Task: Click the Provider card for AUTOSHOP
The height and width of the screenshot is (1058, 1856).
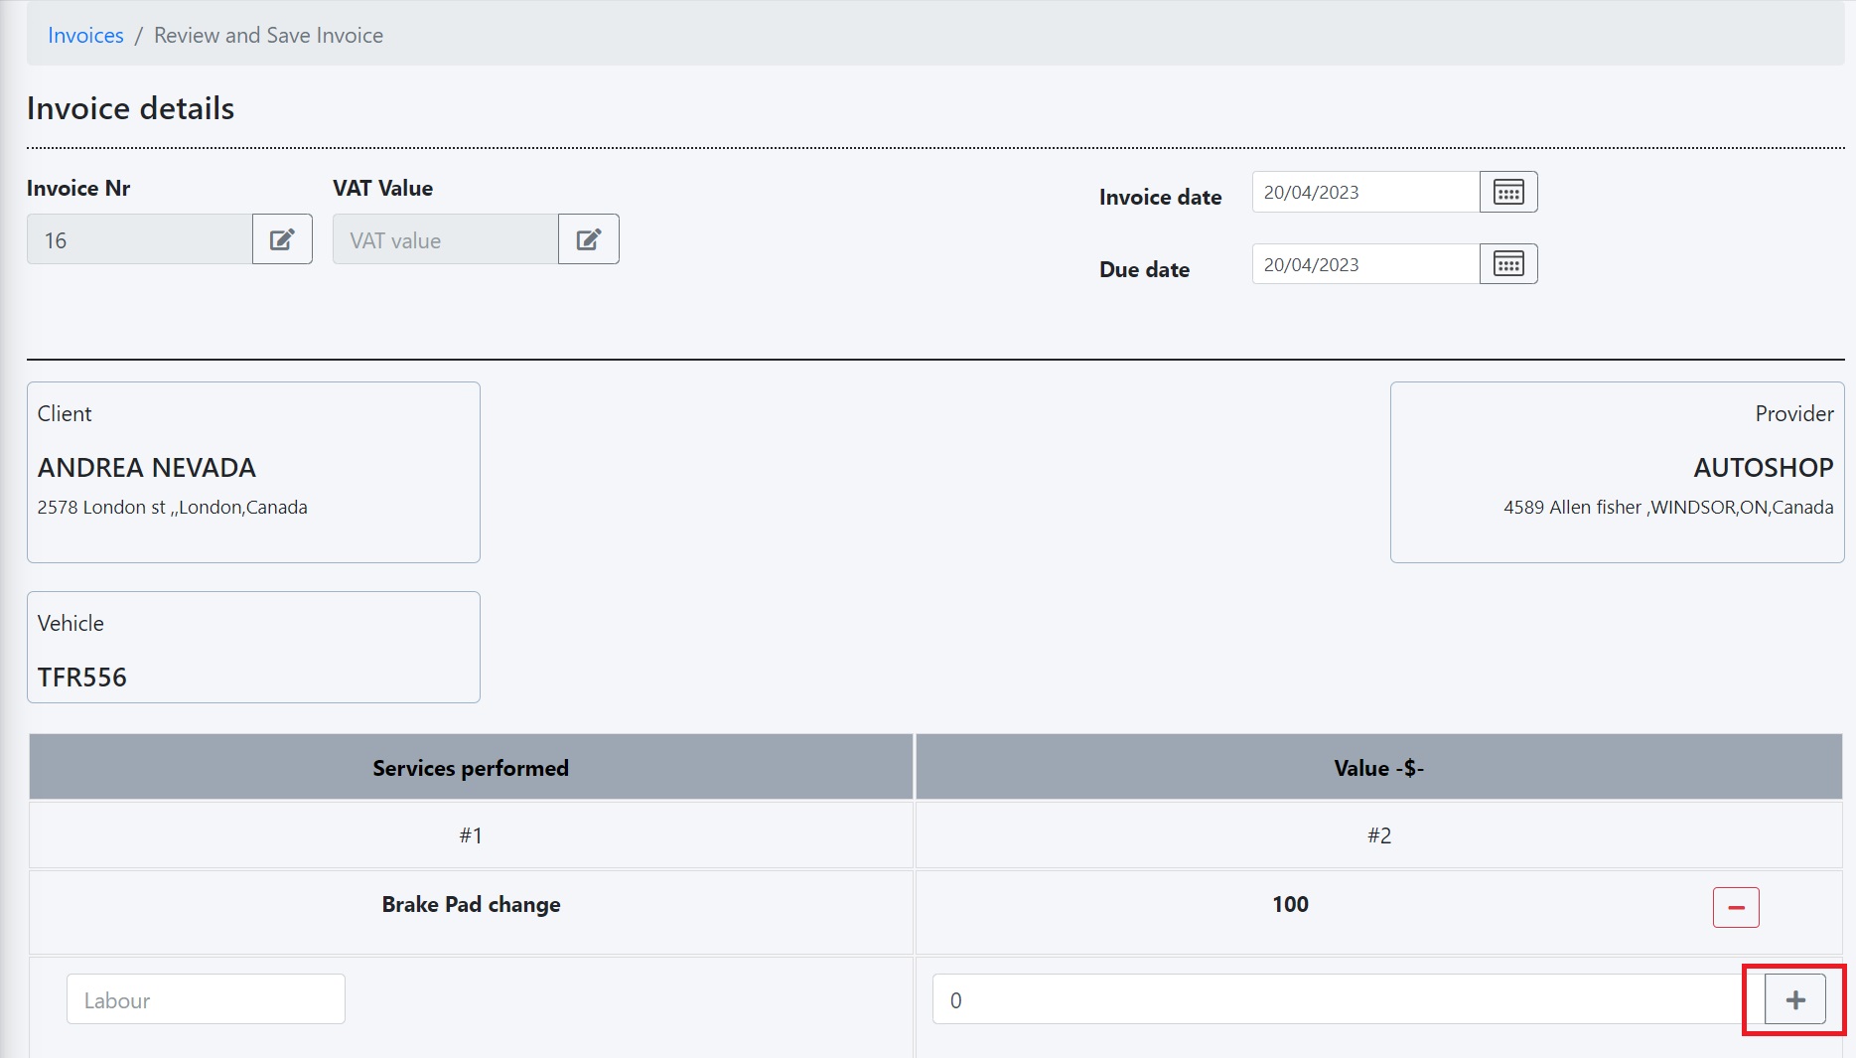Action: (x=1617, y=471)
